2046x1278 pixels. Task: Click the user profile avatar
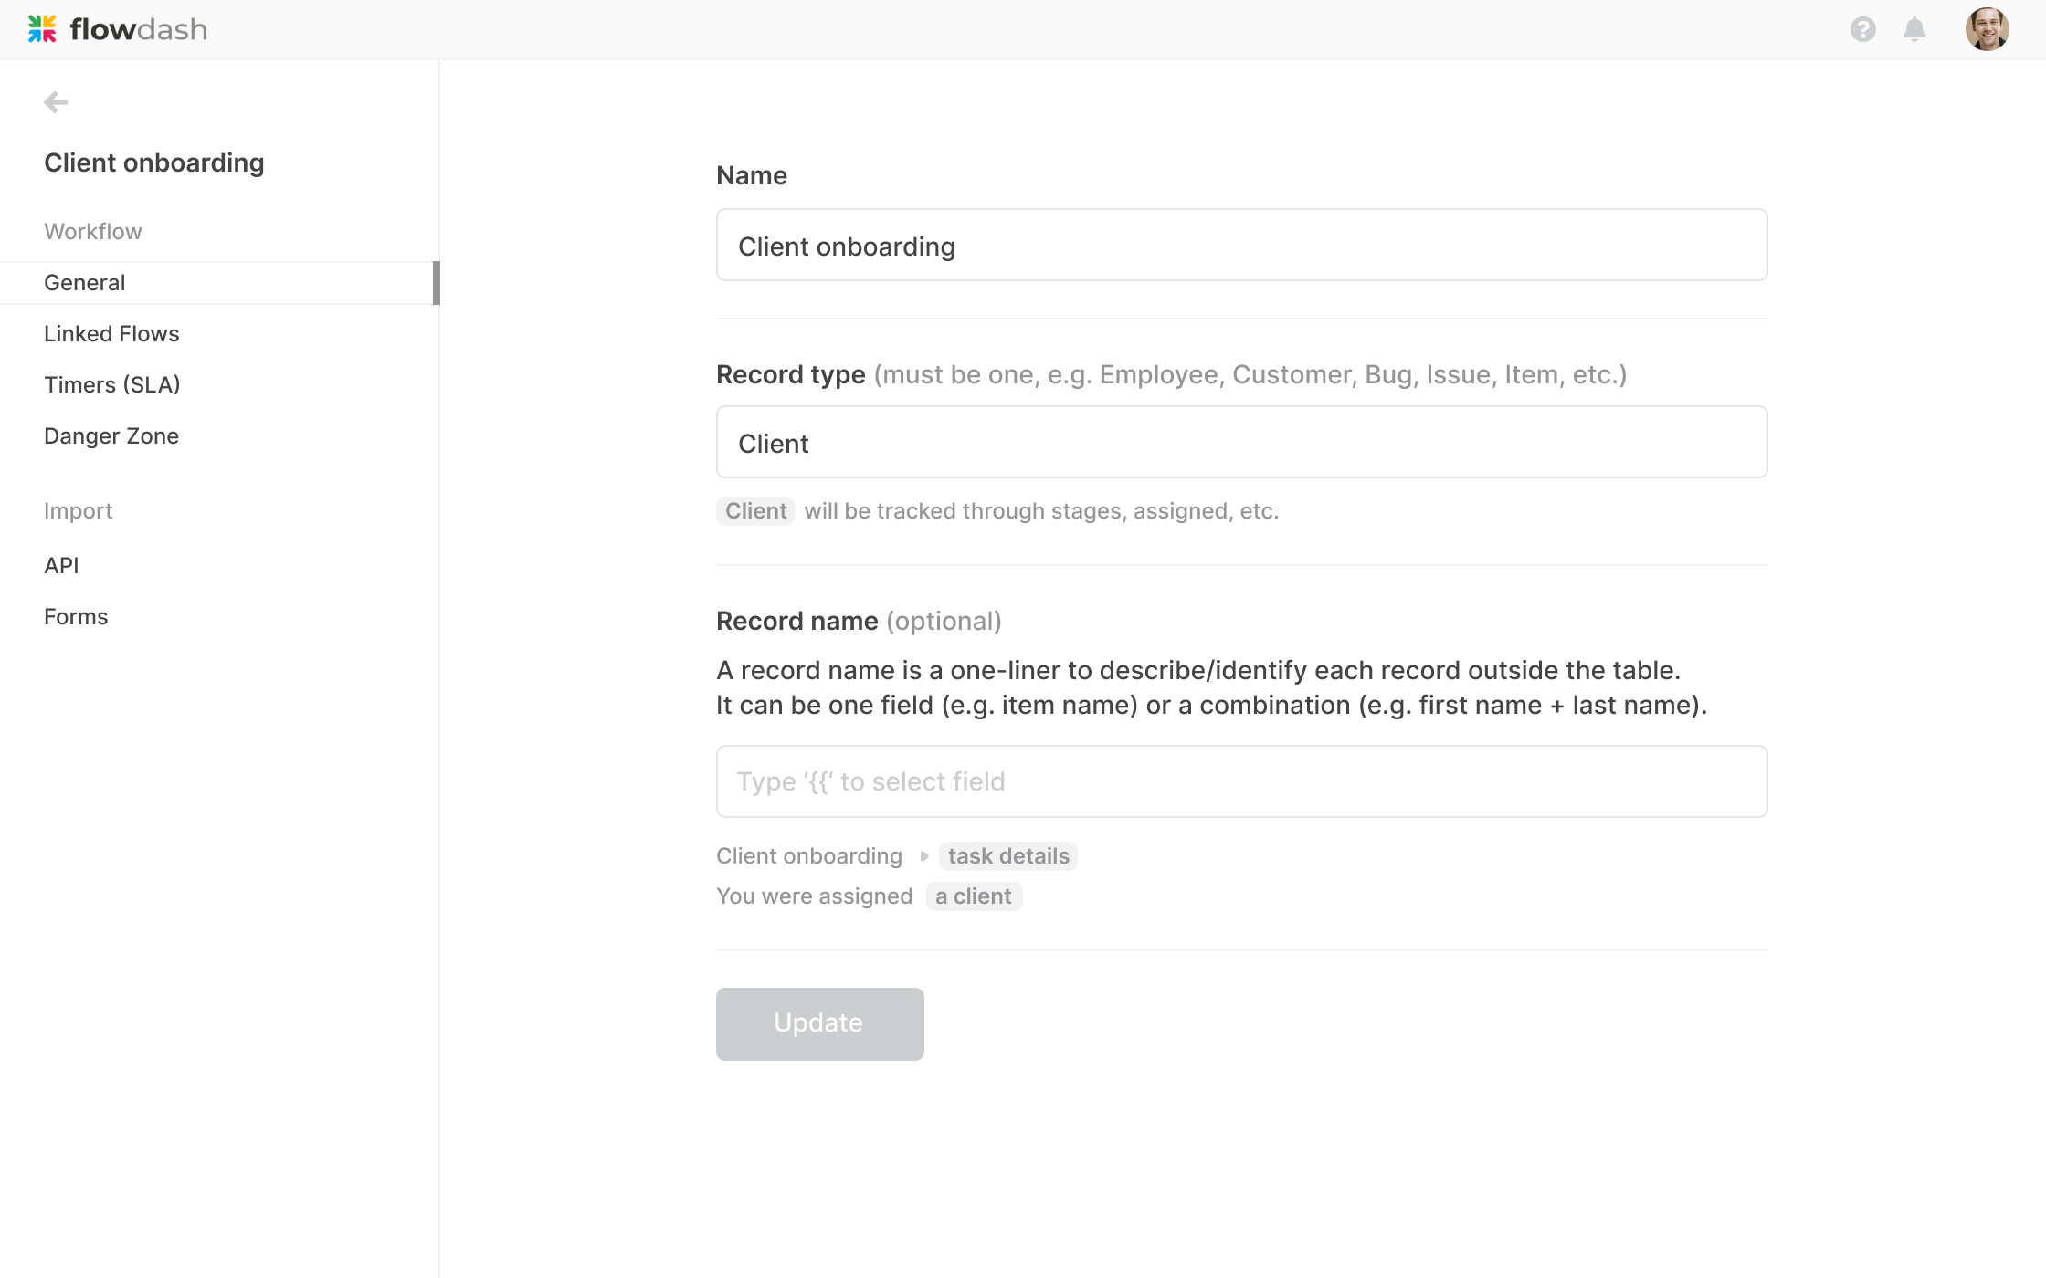click(x=1987, y=29)
